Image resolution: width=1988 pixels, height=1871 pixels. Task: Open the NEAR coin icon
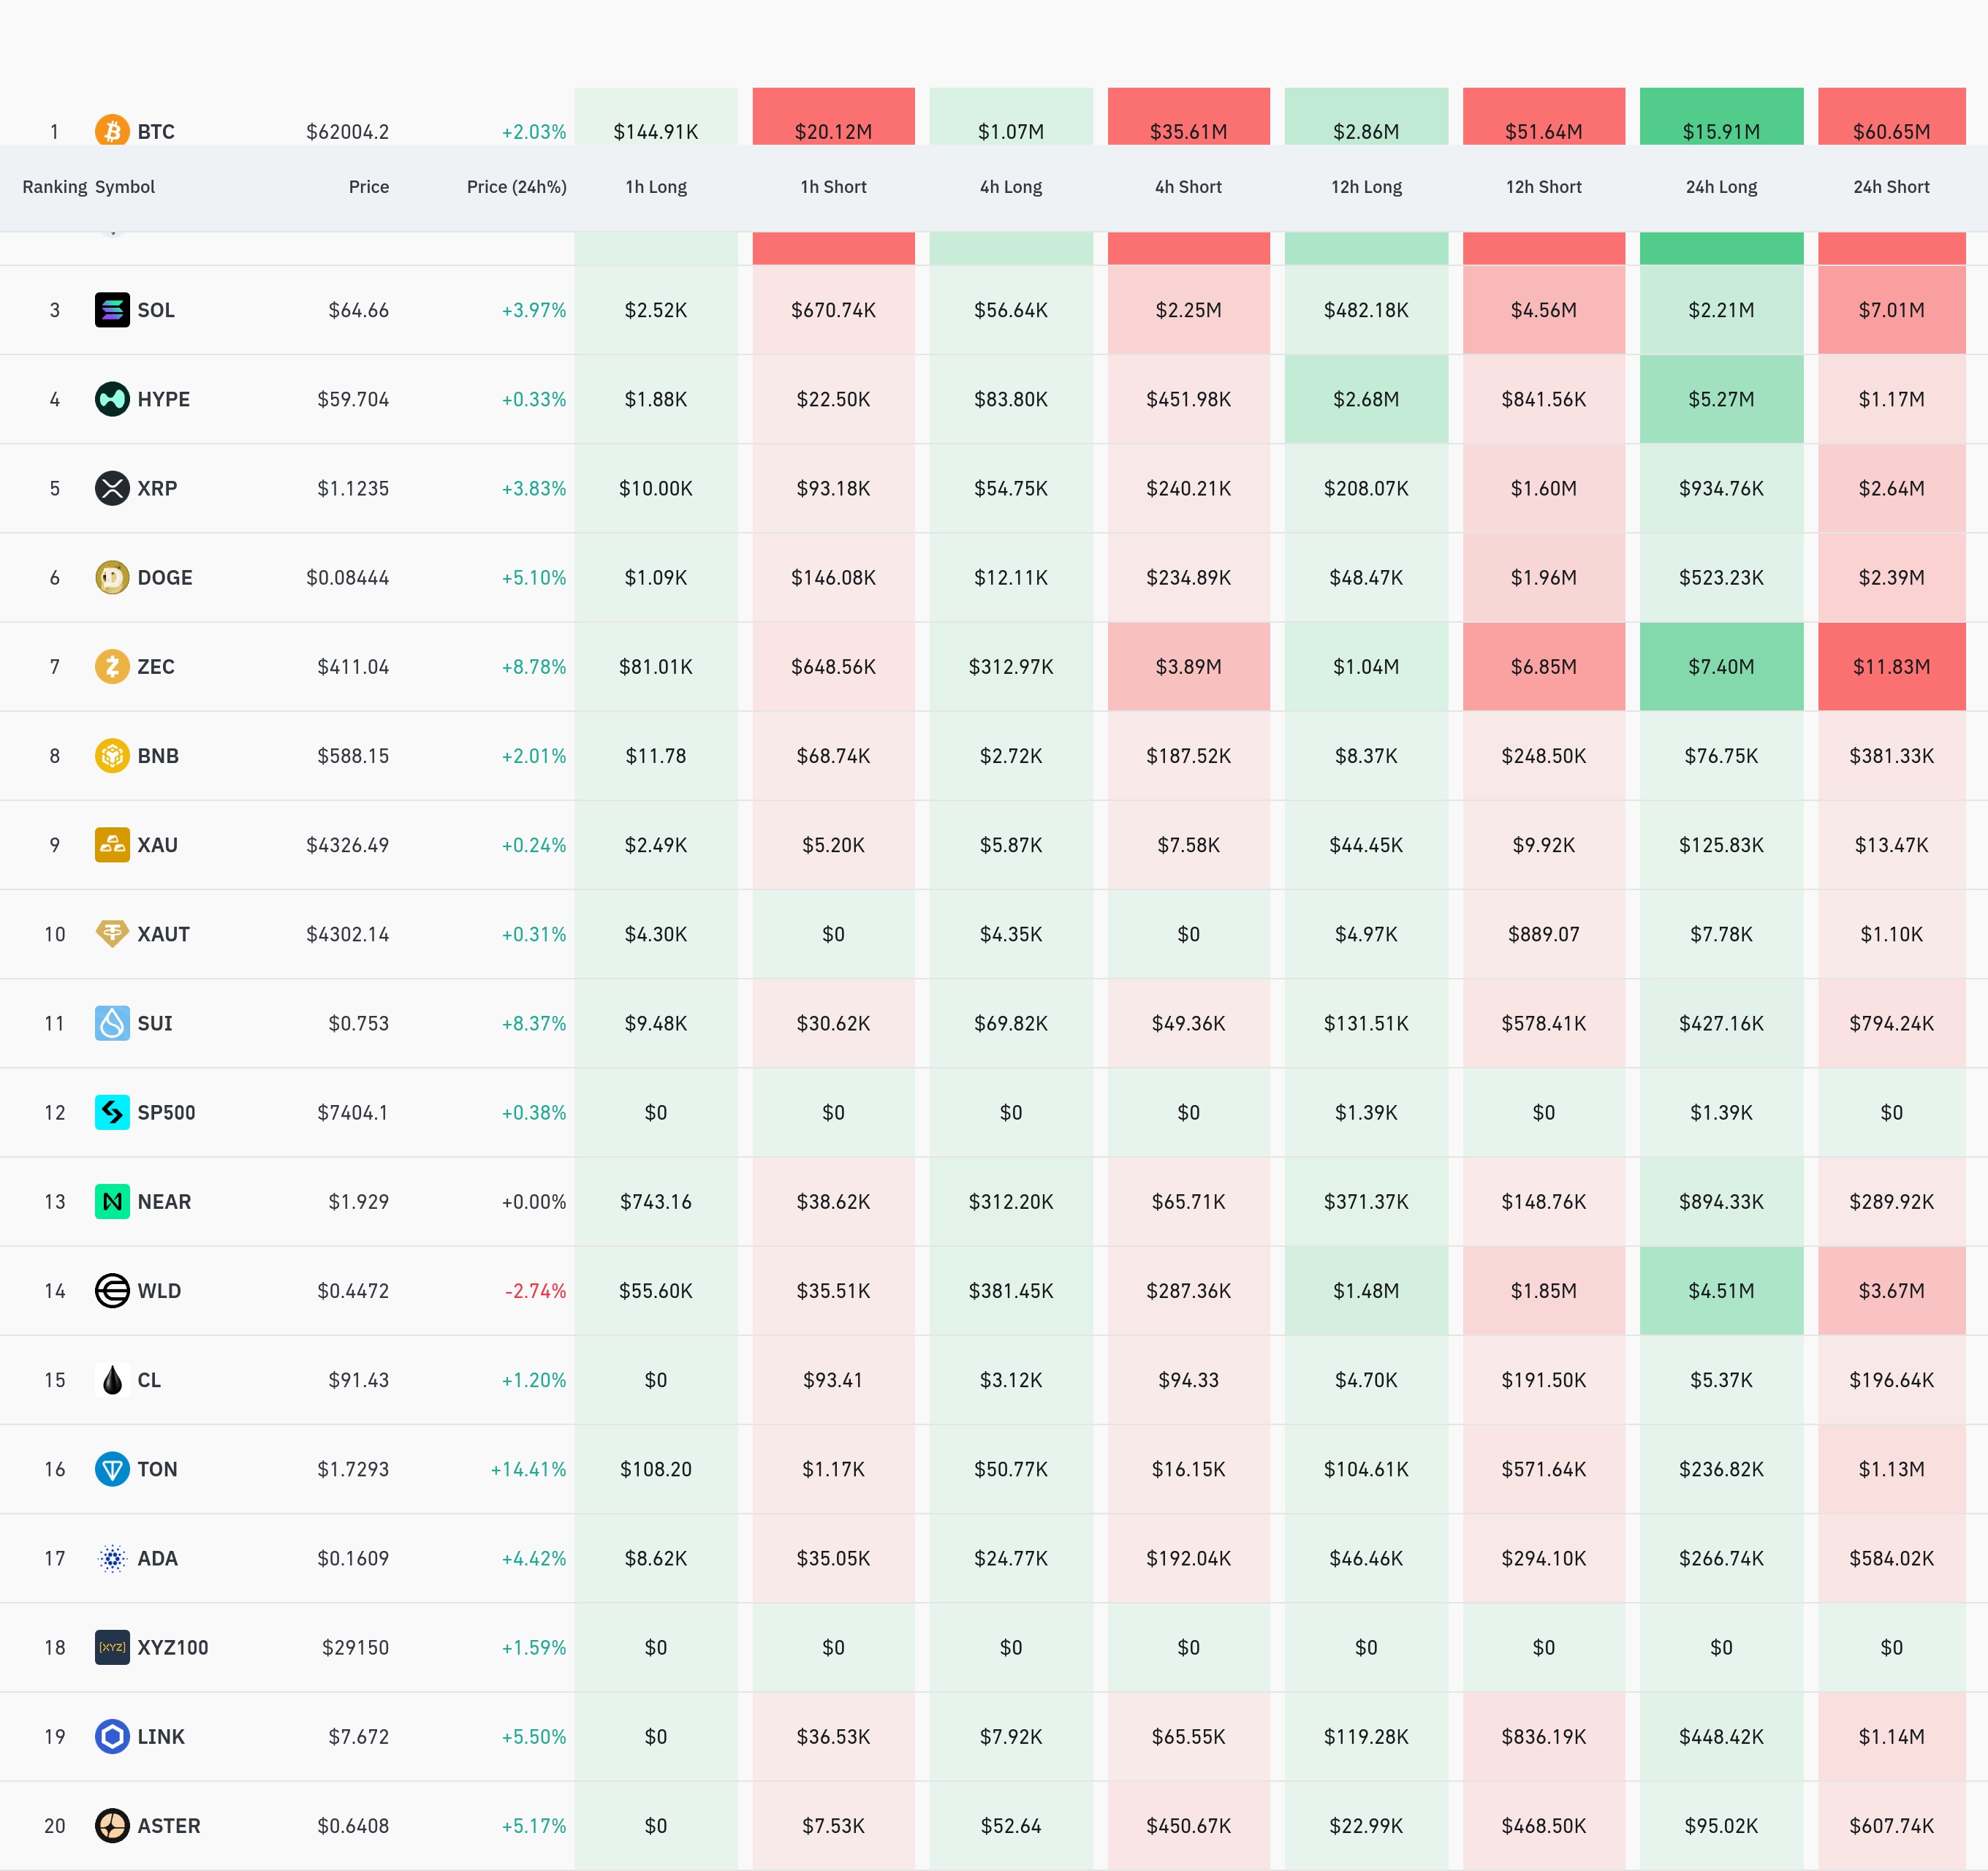(112, 1201)
